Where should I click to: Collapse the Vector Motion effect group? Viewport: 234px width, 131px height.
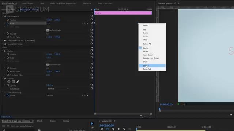click(3, 16)
